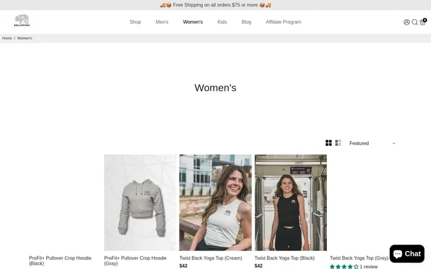The width and height of the screenshot is (431, 269).
Task: Open the account profile icon
Action: [406, 22]
